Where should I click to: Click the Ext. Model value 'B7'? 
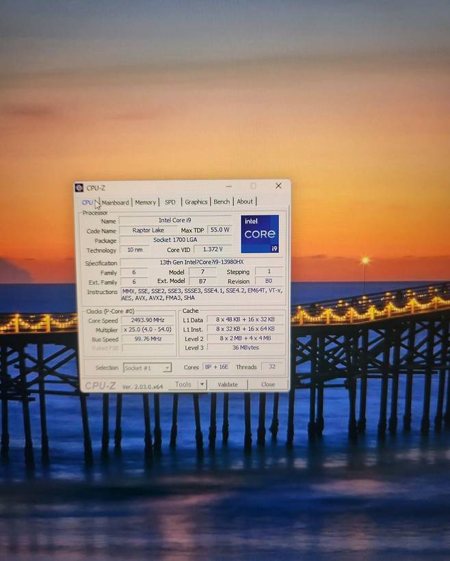coord(202,282)
